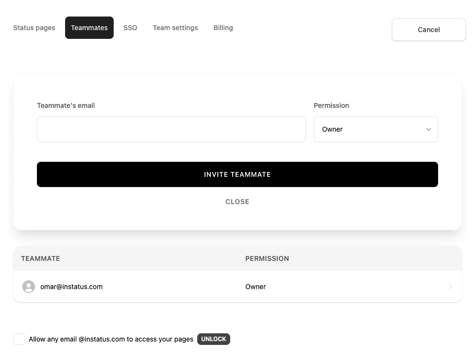Screen dimensions: 476x360
Task: Open the SSO tab
Action: [x=130, y=28]
